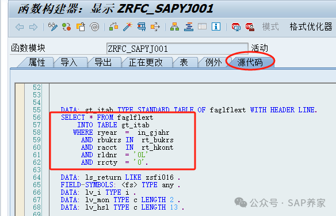Screen dimensions: 336x216
Task: Display object list hierarchy icon
Action: 175,27
